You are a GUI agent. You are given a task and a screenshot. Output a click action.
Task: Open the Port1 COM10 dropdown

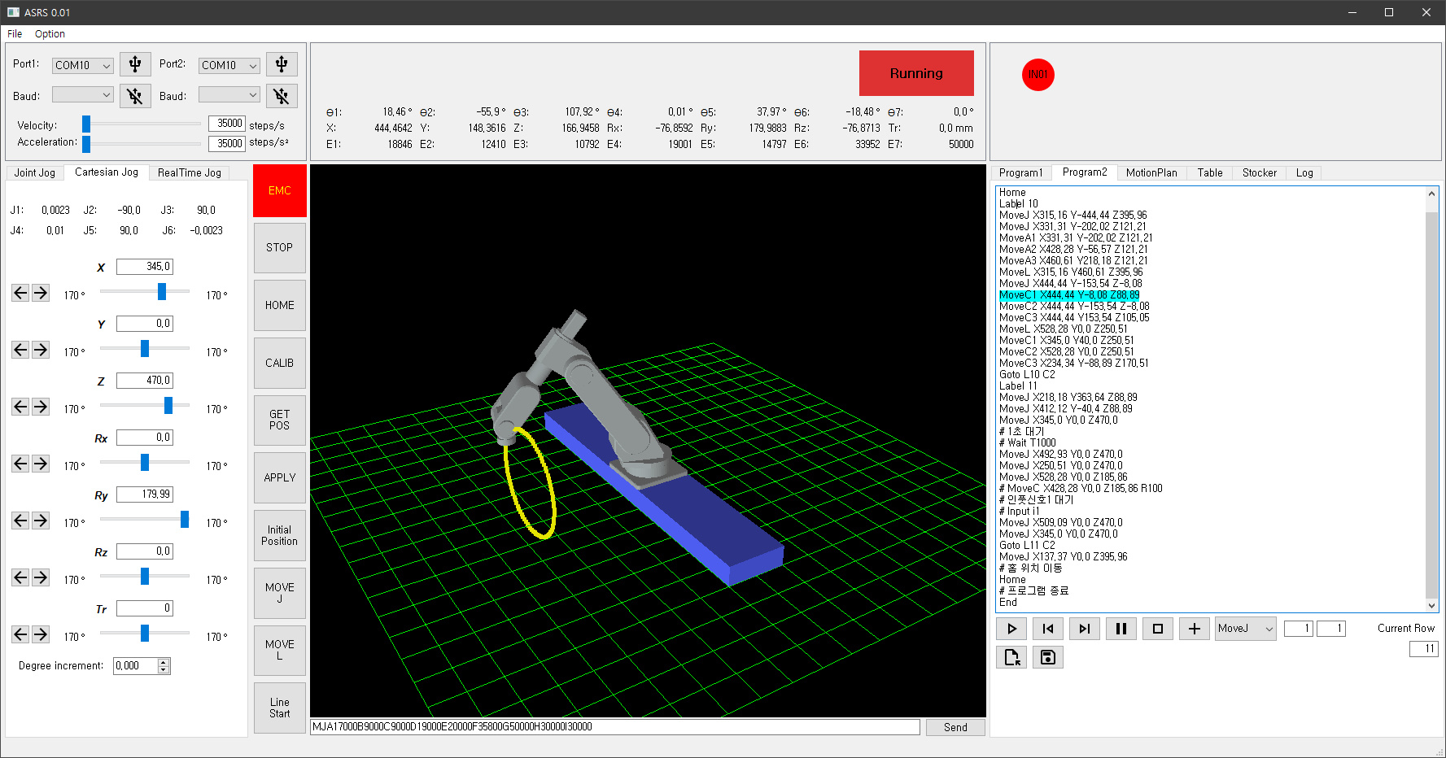pyautogui.click(x=83, y=66)
